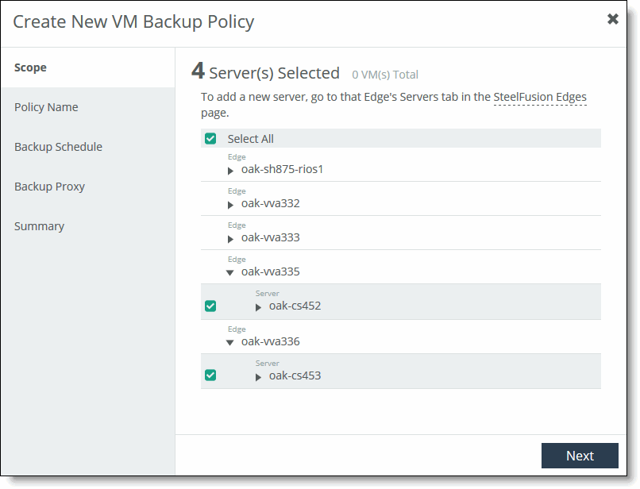Select the Scope step in sidebar
The height and width of the screenshot is (489, 640).
30,67
